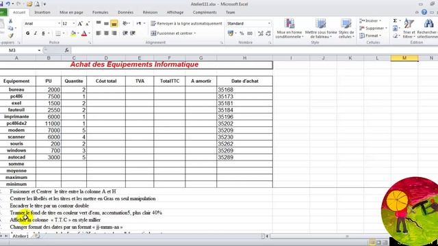The width and height of the screenshot is (438, 246).
Task: Click Undo in the quick access toolbar
Action: coord(8,4)
